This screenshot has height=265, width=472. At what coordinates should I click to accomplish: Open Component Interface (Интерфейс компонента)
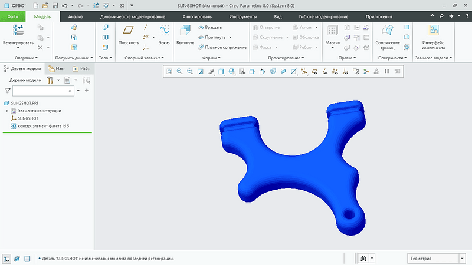[433, 36]
